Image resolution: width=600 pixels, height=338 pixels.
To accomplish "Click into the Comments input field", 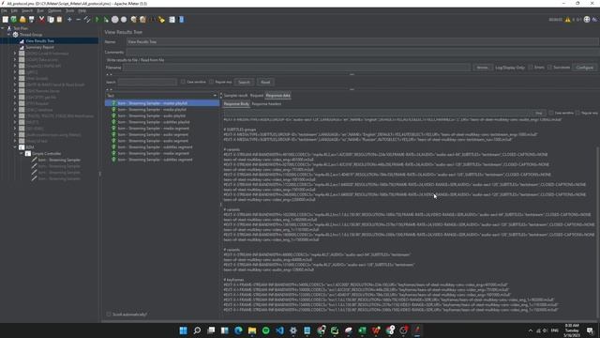I will [363, 53].
